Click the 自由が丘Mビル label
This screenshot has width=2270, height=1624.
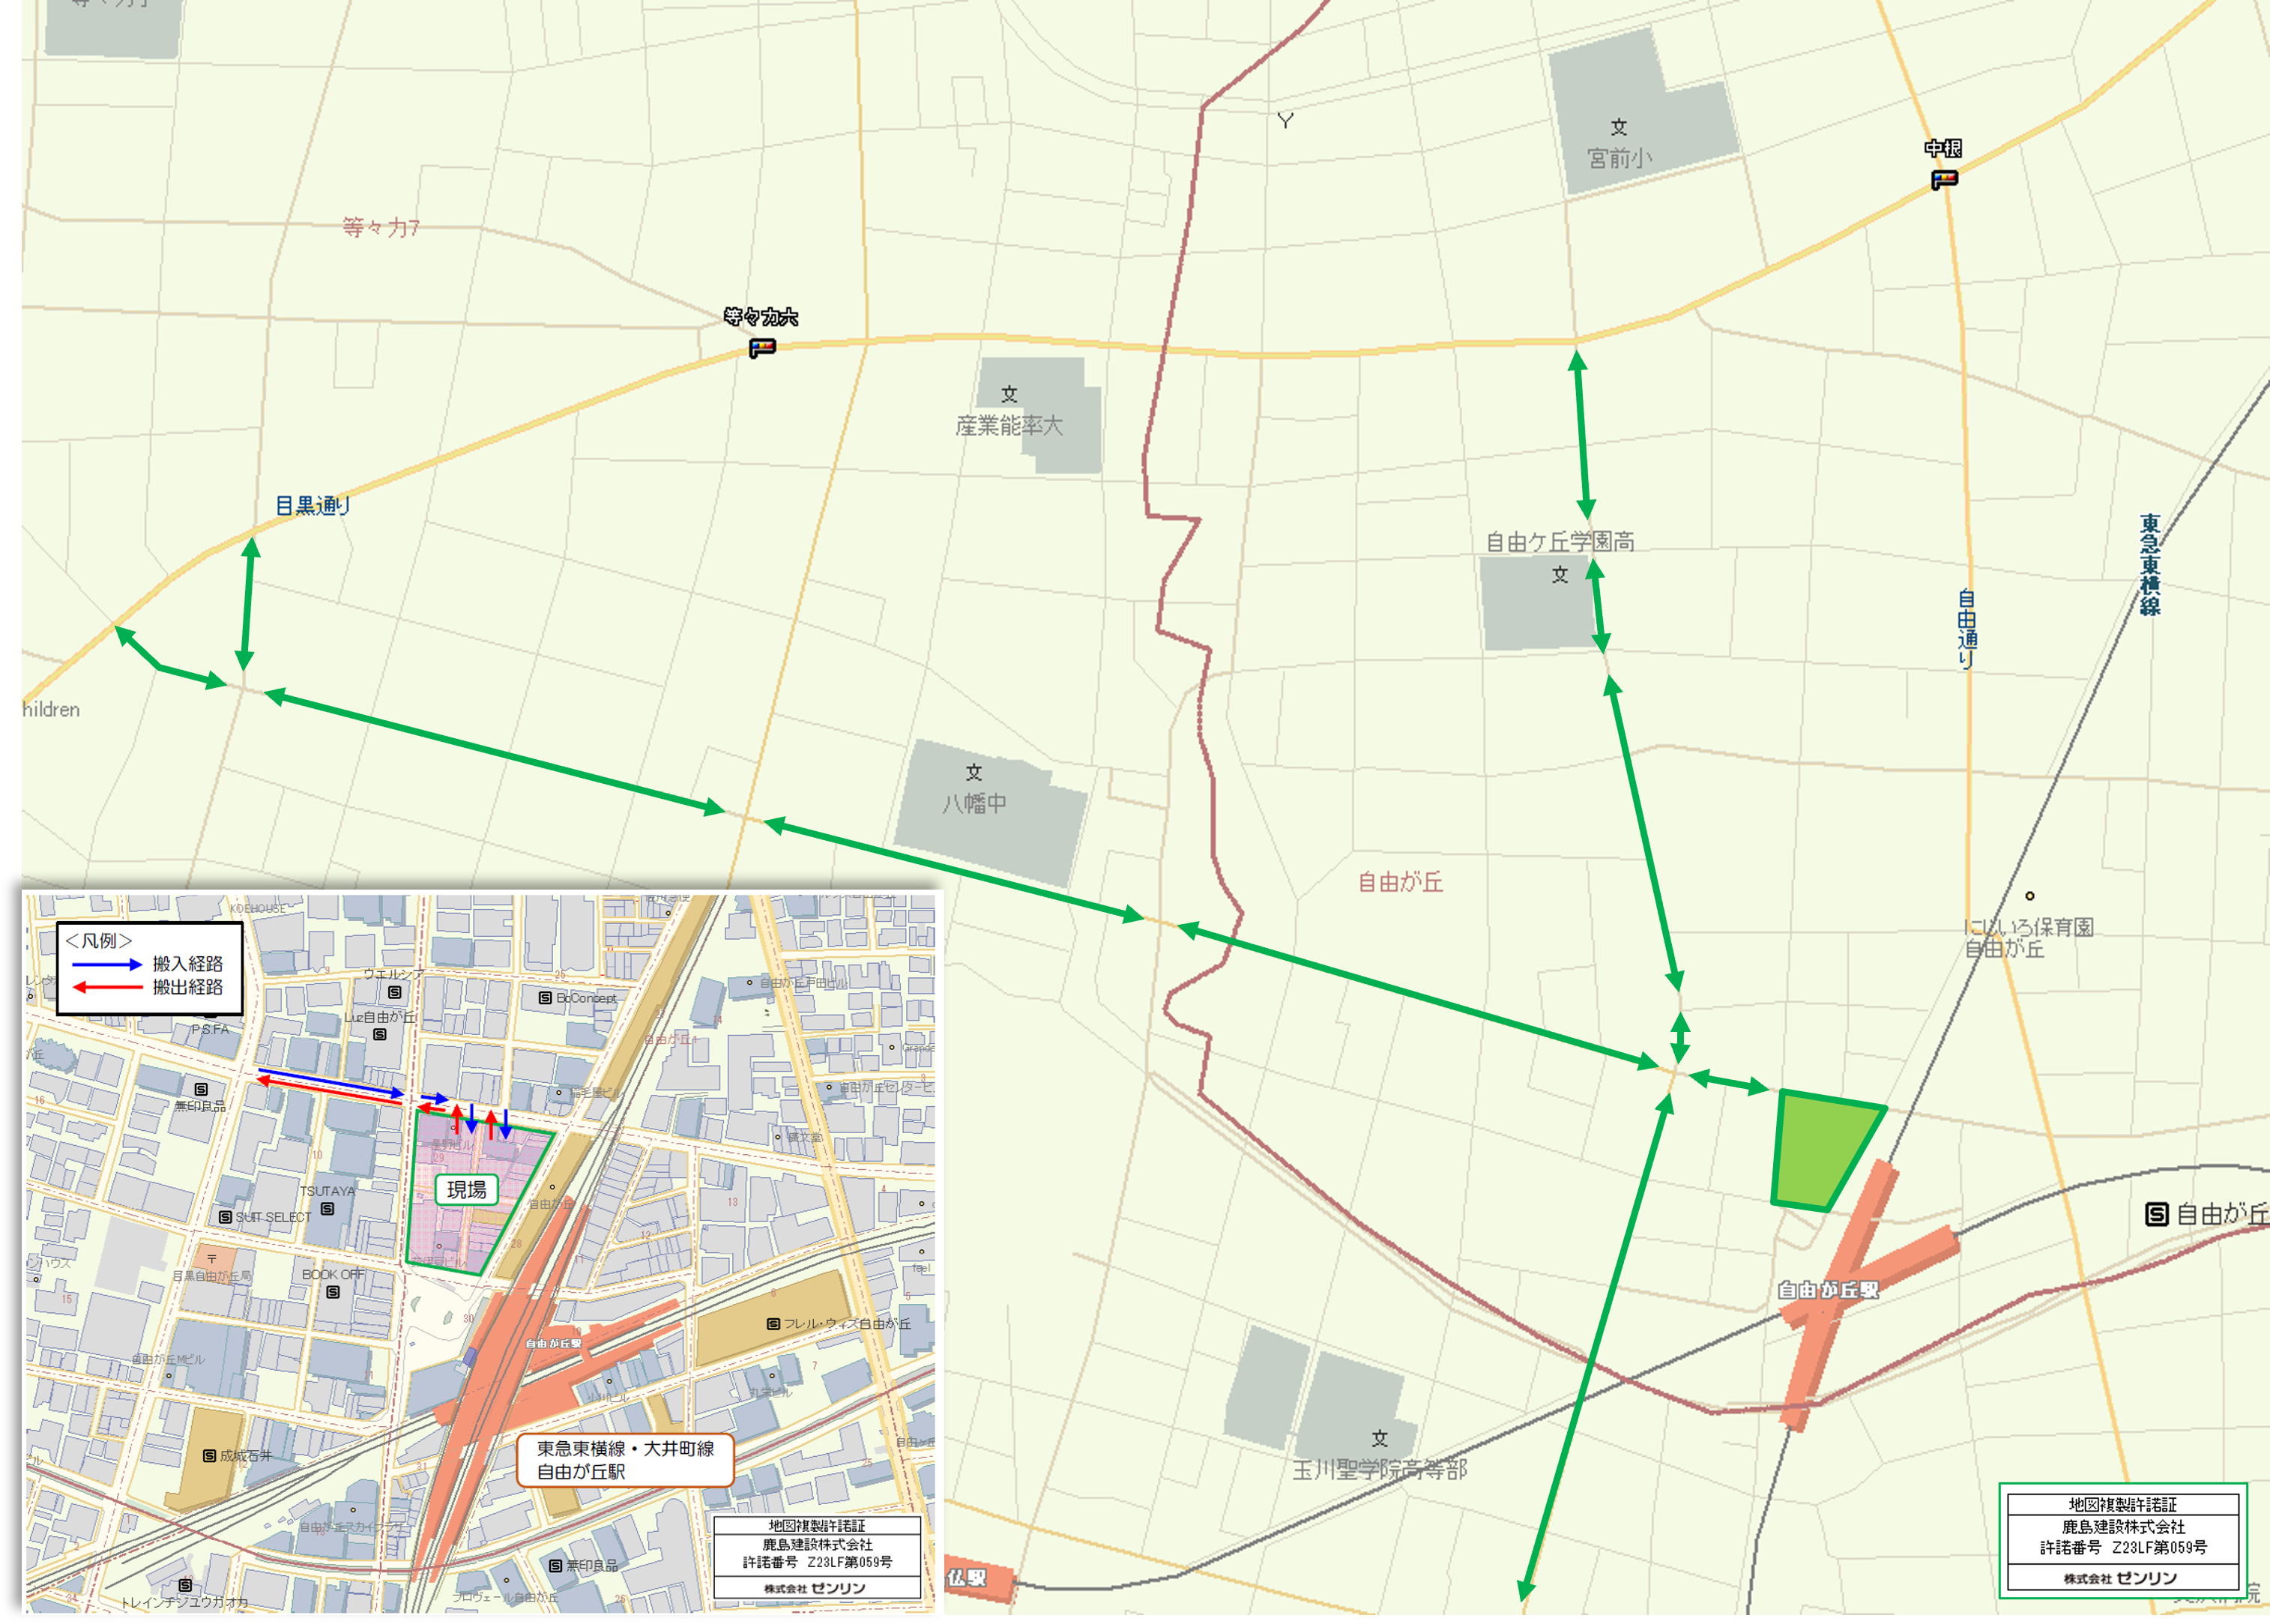click(x=168, y=1360)
